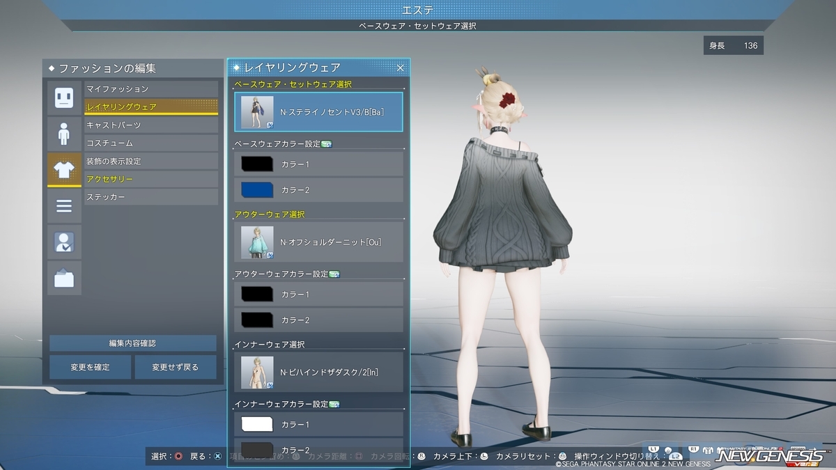
Task: Click the sync icon beside ベースウェアカラー設定
Action: [x=326, y=144]
